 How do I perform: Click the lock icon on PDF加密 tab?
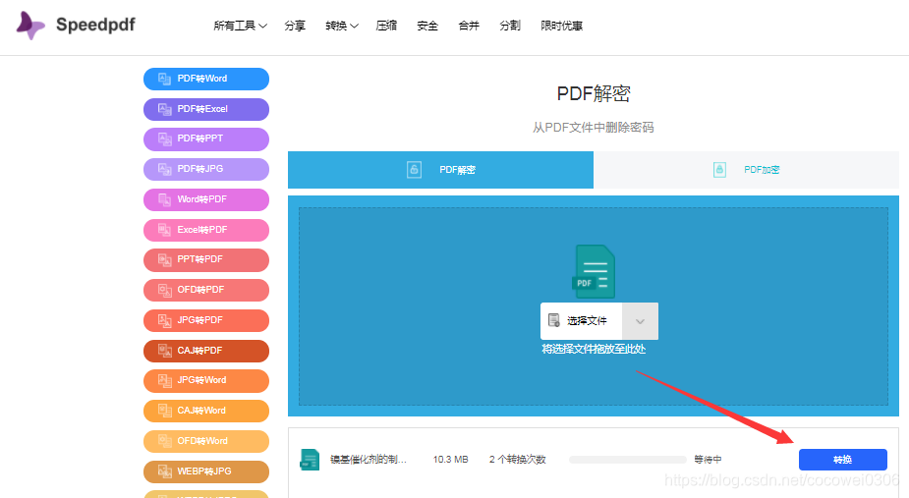tap(719, 170)
